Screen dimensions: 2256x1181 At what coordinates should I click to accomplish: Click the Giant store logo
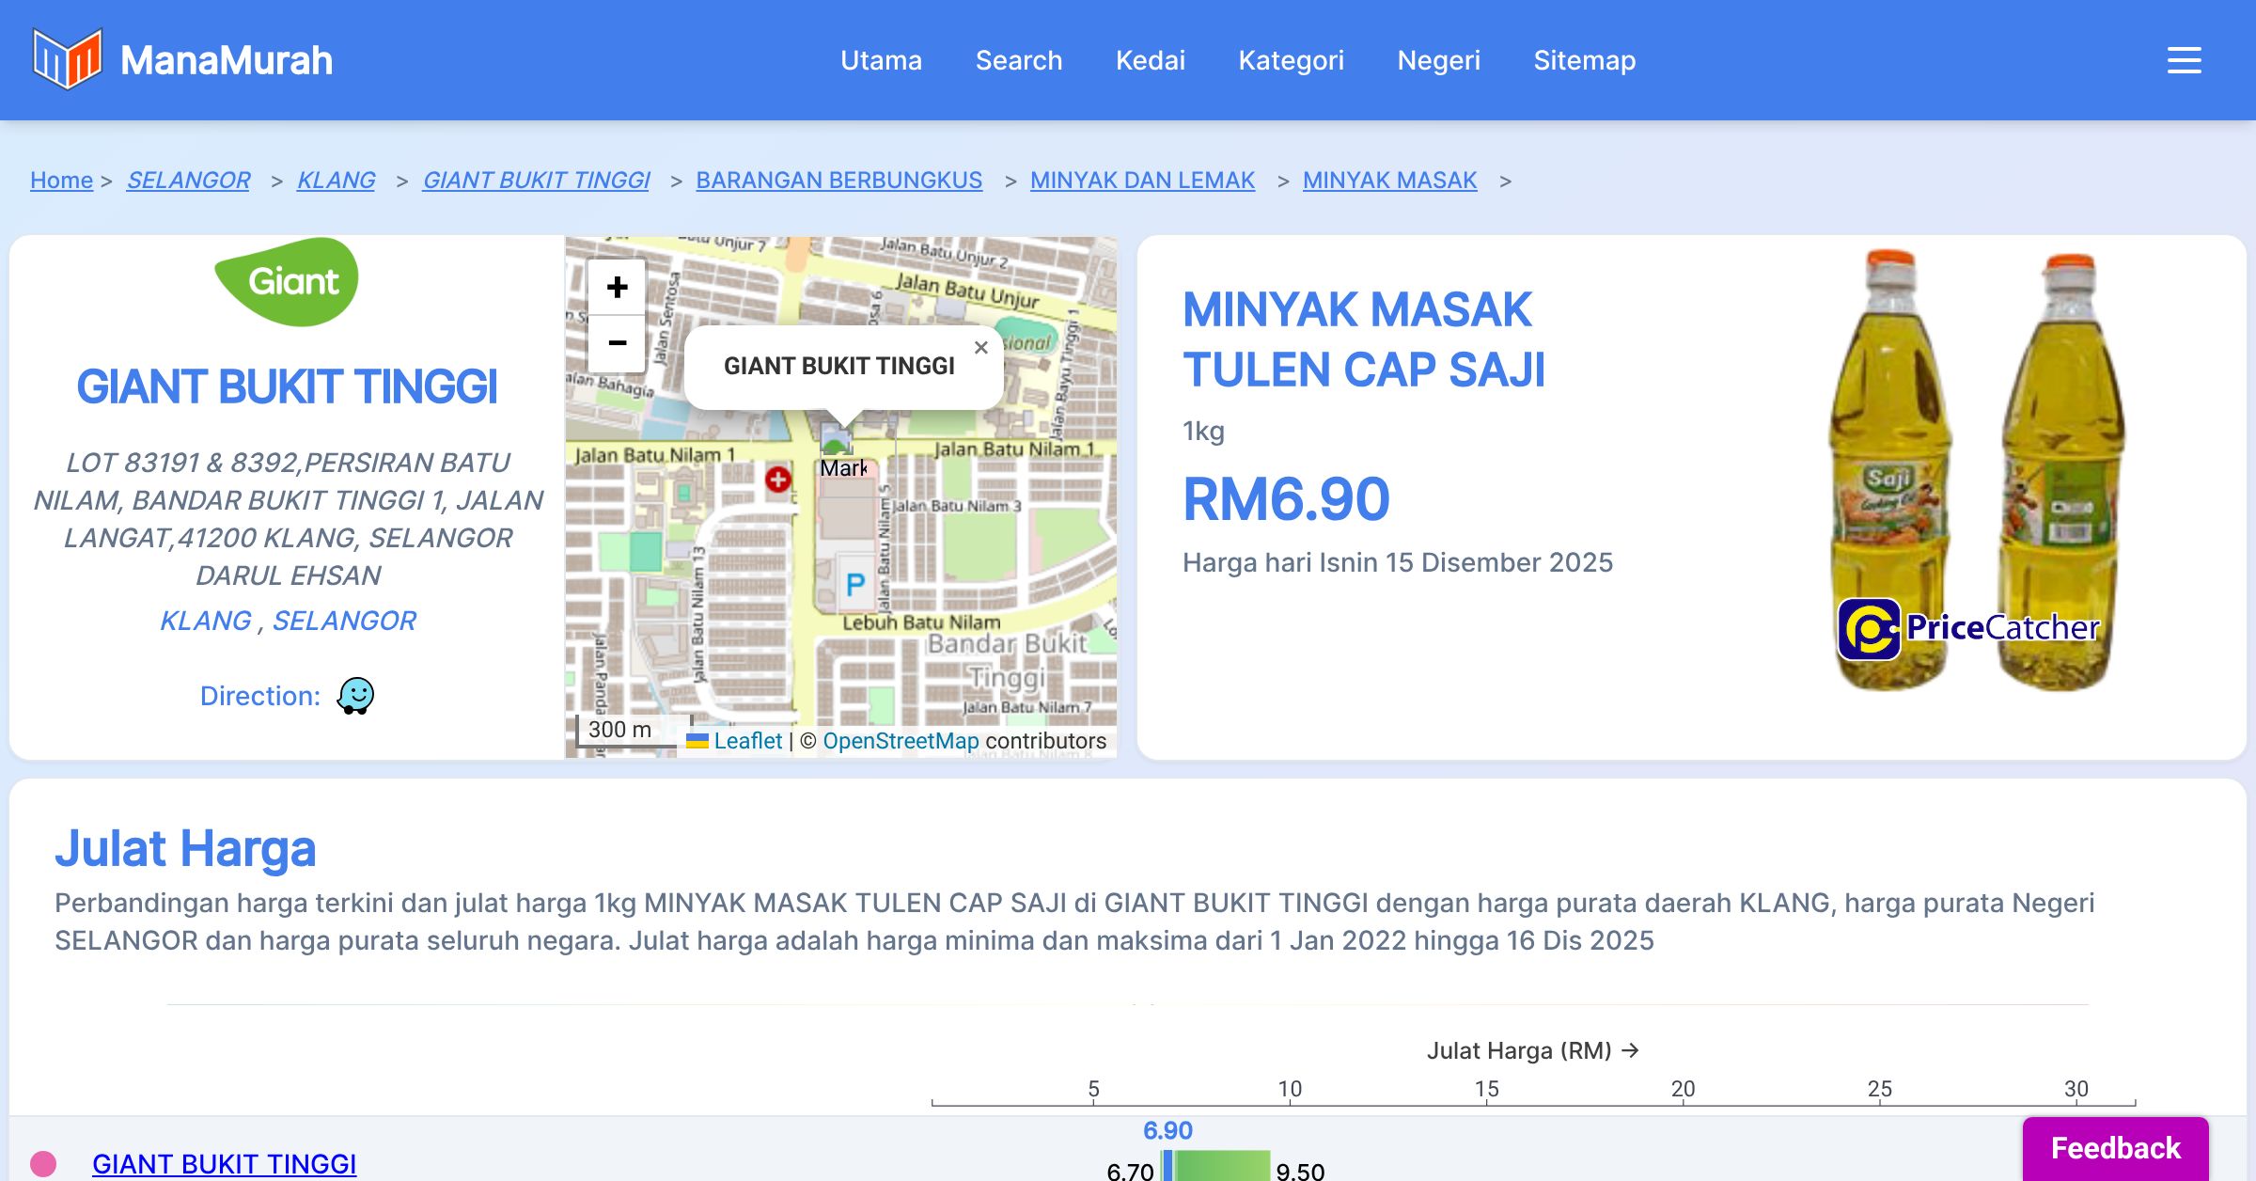pos(287,282)
